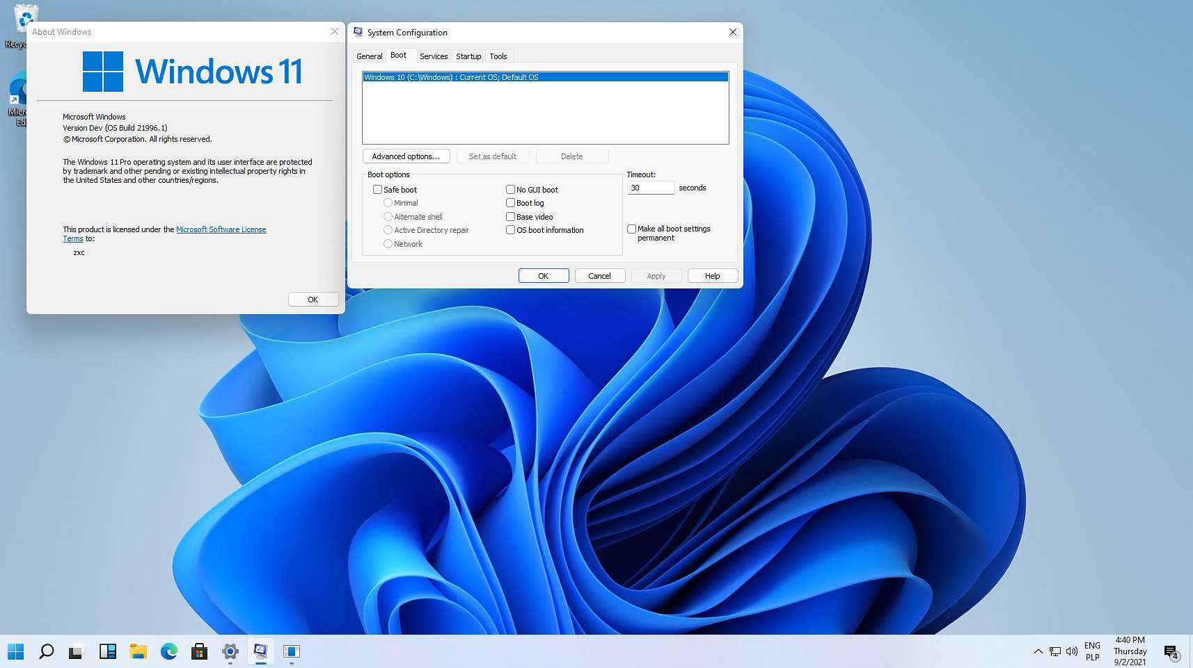Switch to the Boot tab
Viewport: 1193px width, 668px height.
pyautogui.click(x=399, y=55)
